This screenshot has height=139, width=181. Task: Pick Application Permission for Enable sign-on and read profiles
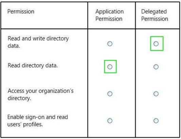[x=110, y=121]
